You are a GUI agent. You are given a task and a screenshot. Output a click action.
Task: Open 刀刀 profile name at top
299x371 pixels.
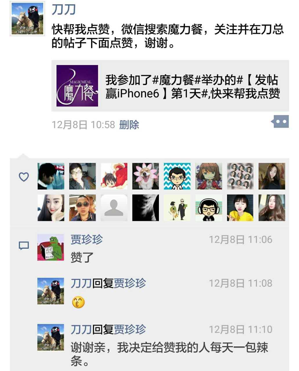pyautogui.click(x=64, y=9)
